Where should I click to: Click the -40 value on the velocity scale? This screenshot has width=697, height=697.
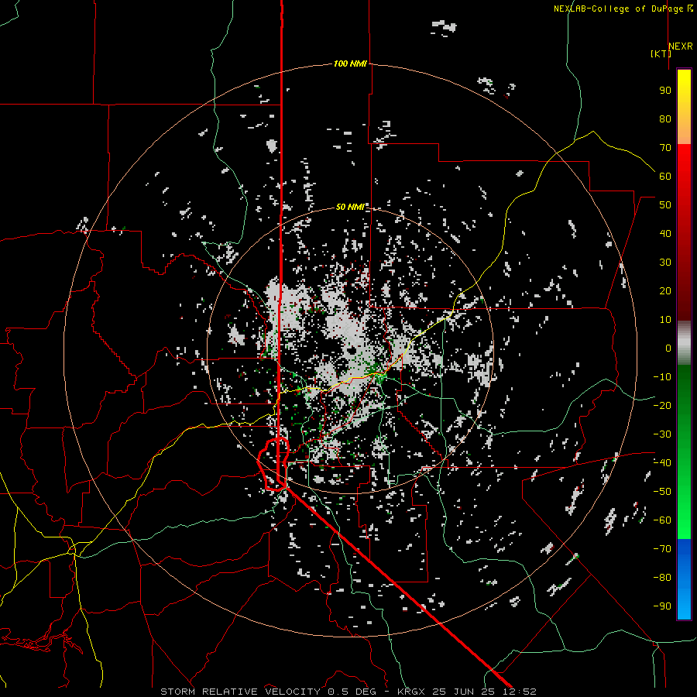click(x=662, y=463)
